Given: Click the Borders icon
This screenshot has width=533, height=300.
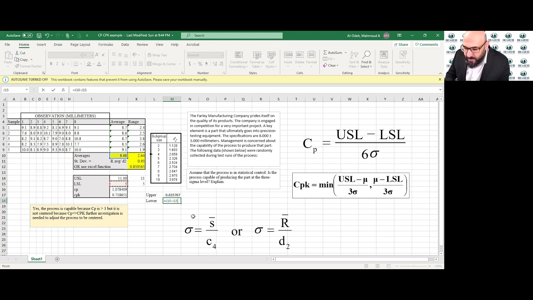Looking at the screenshot, I should tap(75, 64).
